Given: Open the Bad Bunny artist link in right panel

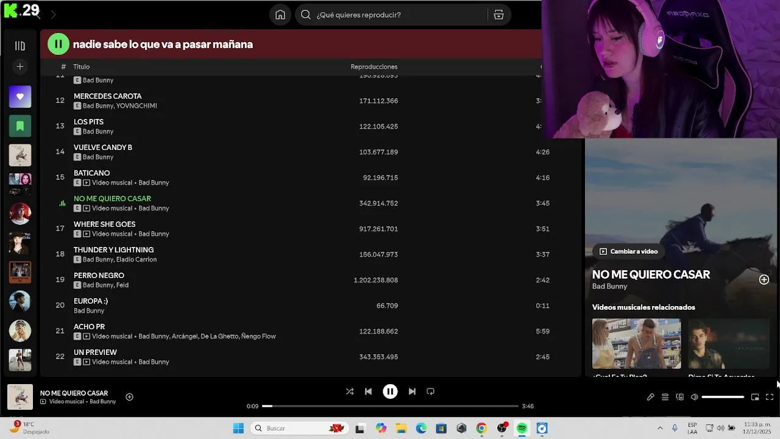Looking at the screenshot, I should click(609, 287).
